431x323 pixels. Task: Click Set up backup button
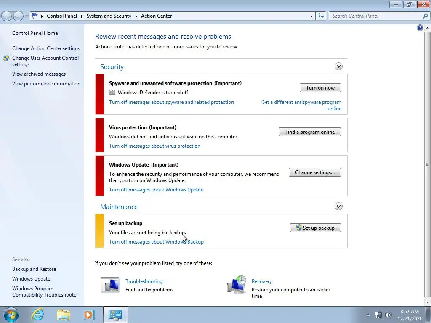pyautogui.click(x=315, y=228)
